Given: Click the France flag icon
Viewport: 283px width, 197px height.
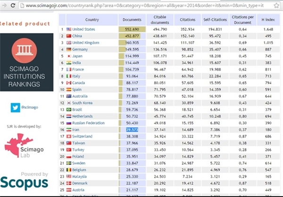Looking at the screenshot, I should (x=69, y=69).
